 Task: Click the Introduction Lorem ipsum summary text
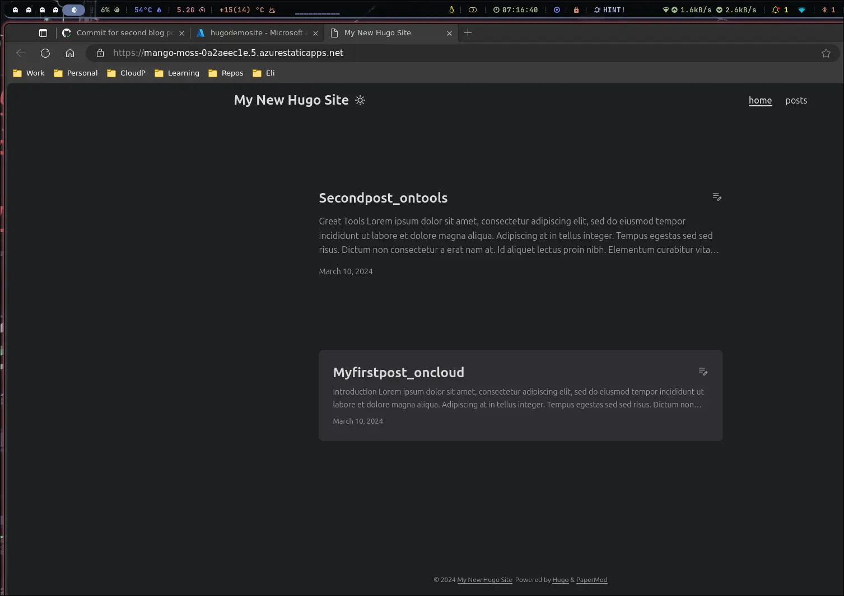518,398
